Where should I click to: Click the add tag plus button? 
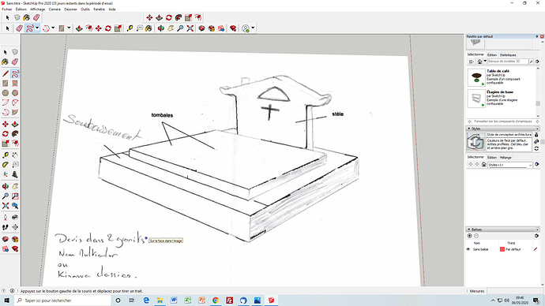click(470, 236)
